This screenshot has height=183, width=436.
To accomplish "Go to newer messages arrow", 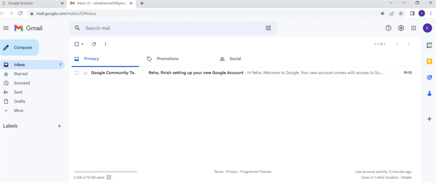I will [x=398, y=44].
